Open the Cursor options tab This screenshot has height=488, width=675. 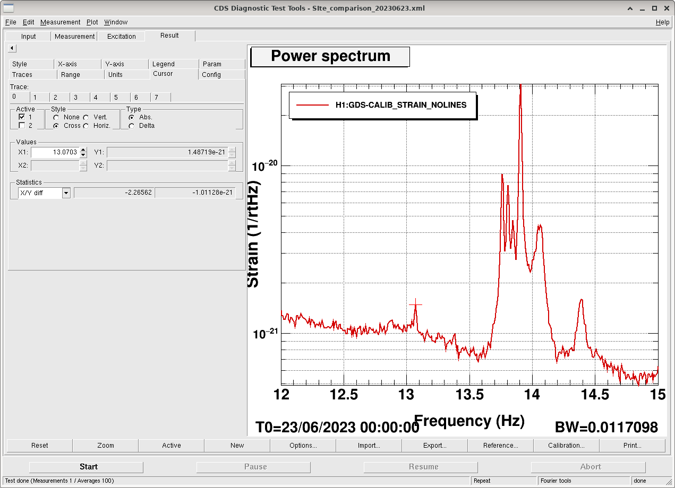(x=174, y=74)
